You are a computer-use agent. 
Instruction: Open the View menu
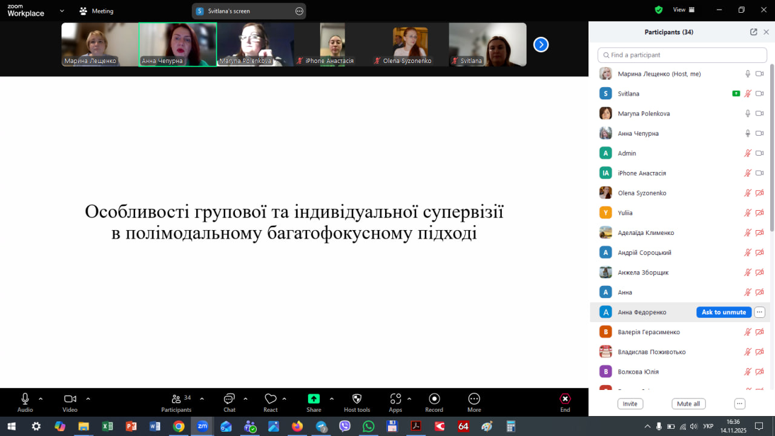(x=684, y=10)
